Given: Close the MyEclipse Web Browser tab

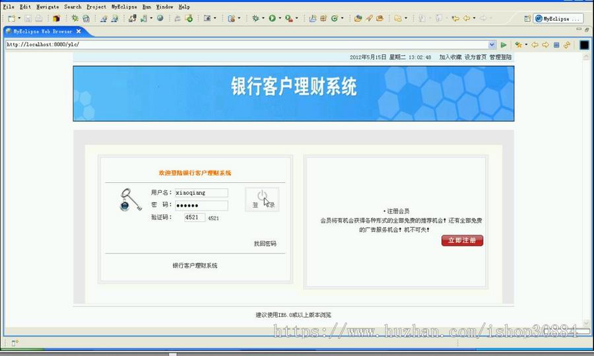Looking at the screenshot, I should click(x=79, y=32).
